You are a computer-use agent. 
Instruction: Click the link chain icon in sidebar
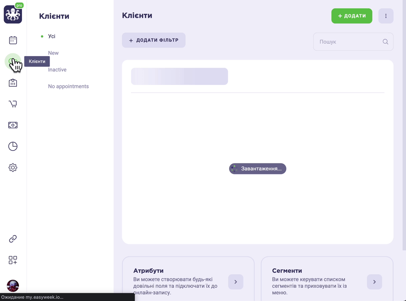(x=13, y=239)
